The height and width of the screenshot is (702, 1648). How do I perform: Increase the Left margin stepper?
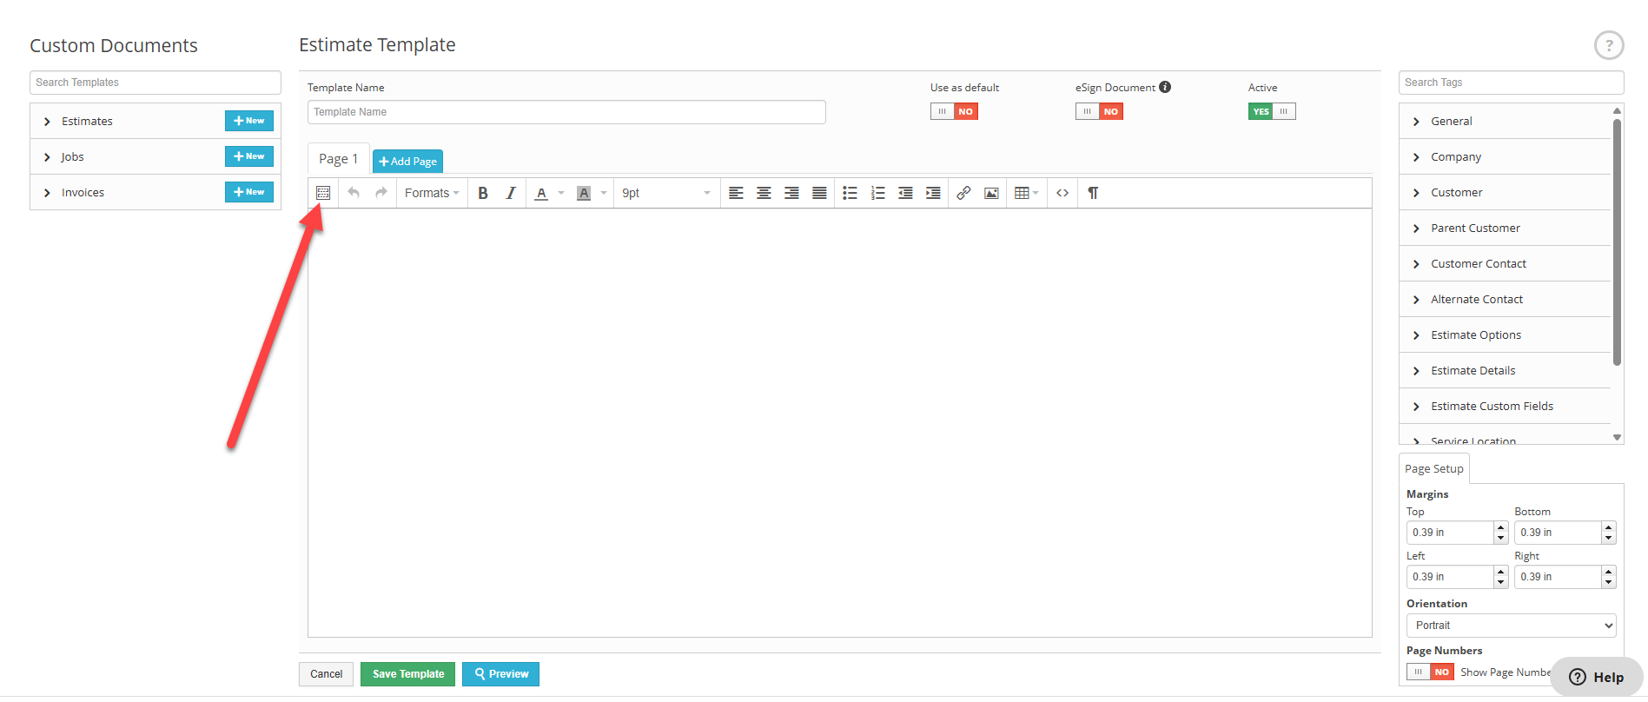pyautogui.click(x=1500, y=572)
